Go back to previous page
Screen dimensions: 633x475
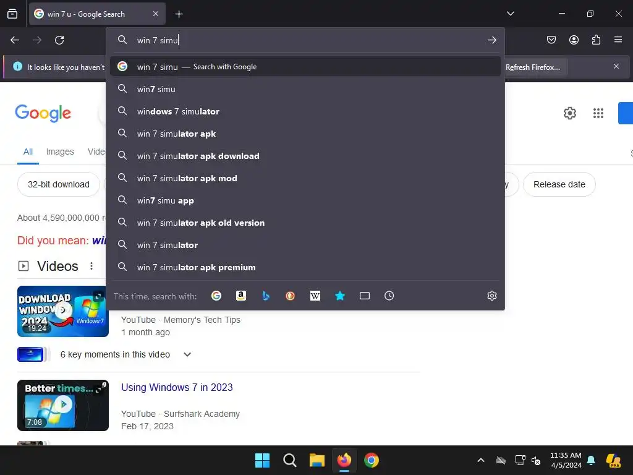15,40
